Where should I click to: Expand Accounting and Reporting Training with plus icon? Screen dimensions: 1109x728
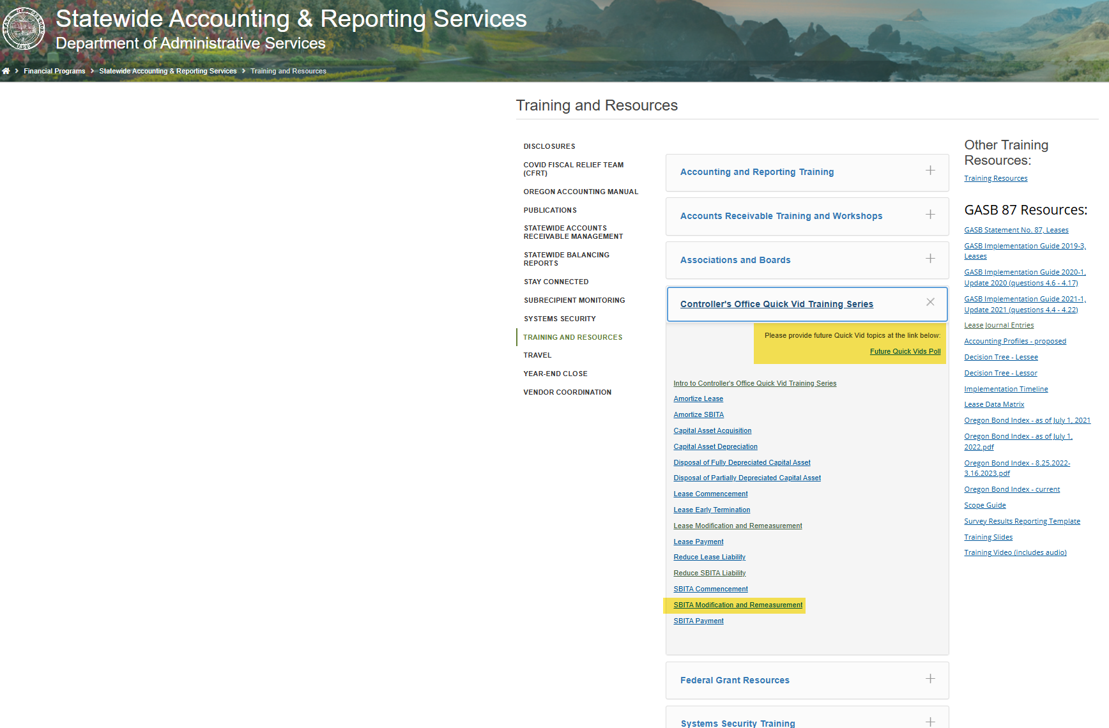pyautogui.click(x=930, y=171)
